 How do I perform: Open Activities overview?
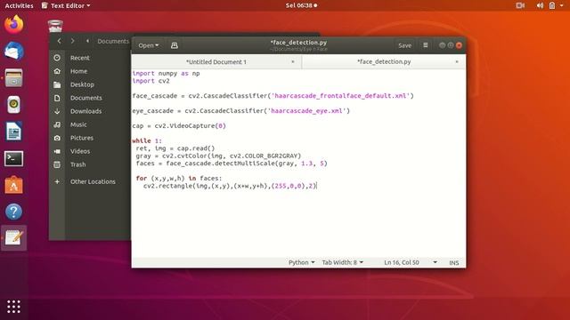pos(19,5)
